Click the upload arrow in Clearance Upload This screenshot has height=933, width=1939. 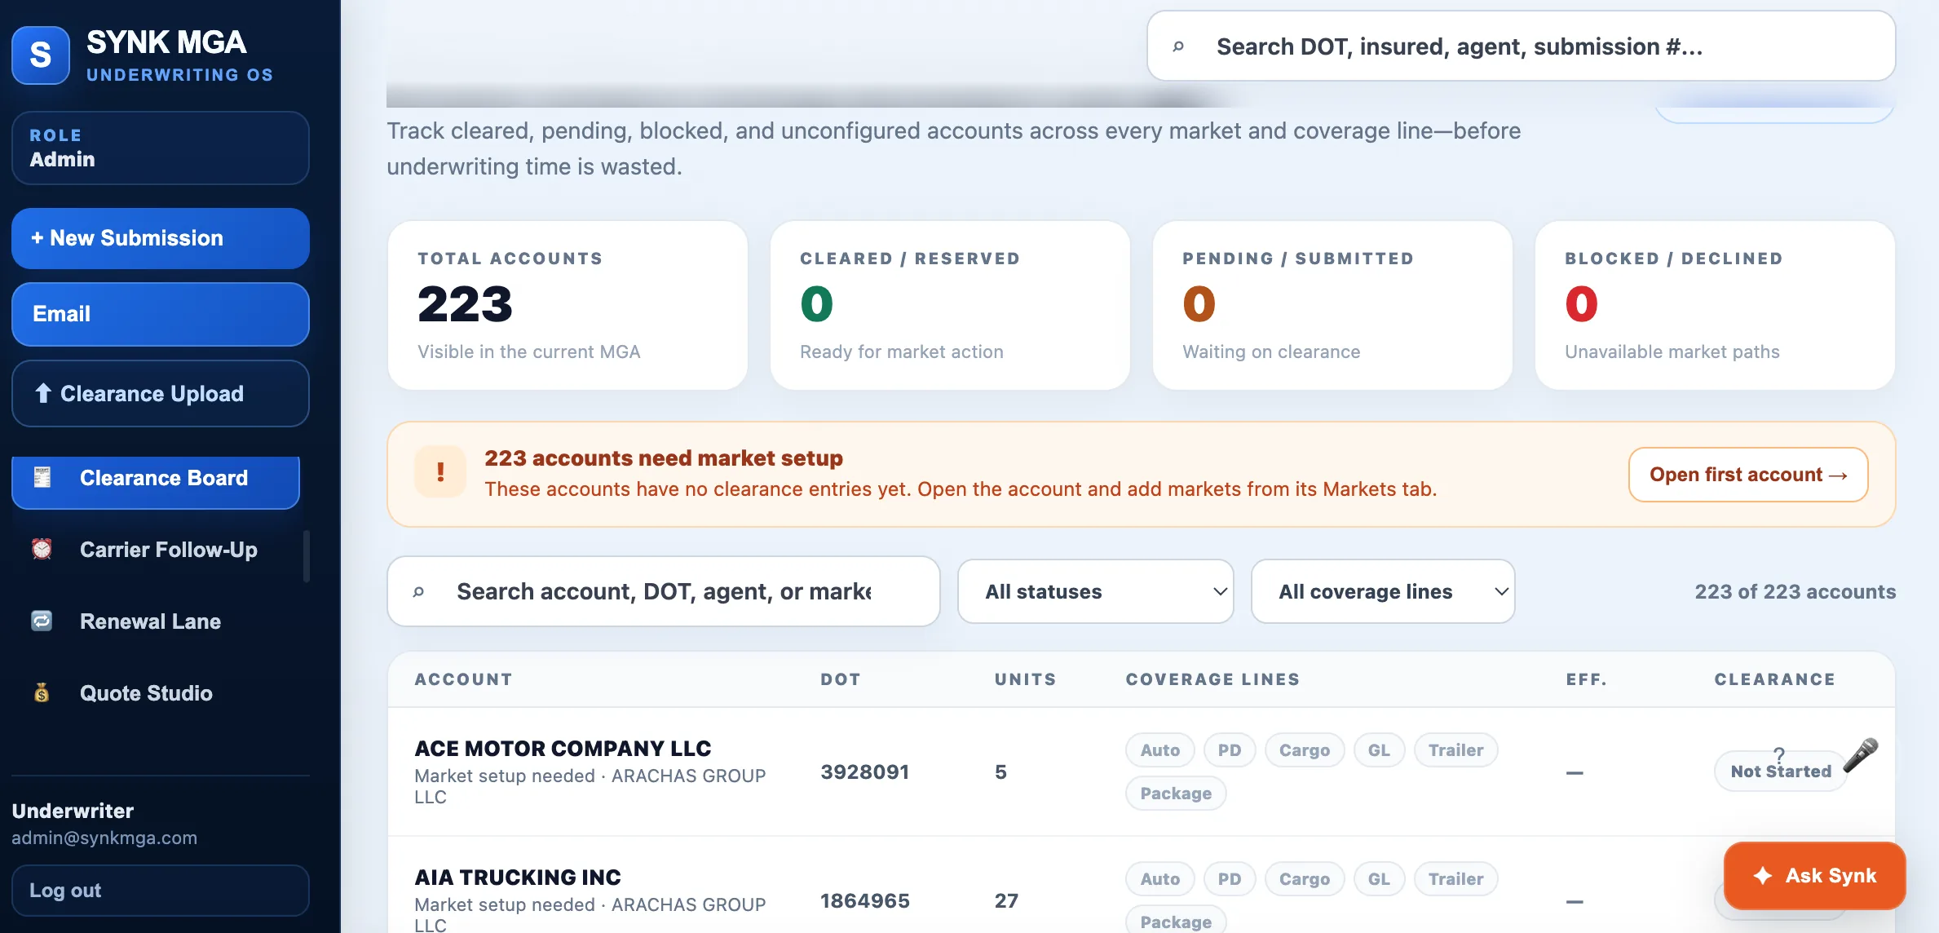tap(42, 393)
